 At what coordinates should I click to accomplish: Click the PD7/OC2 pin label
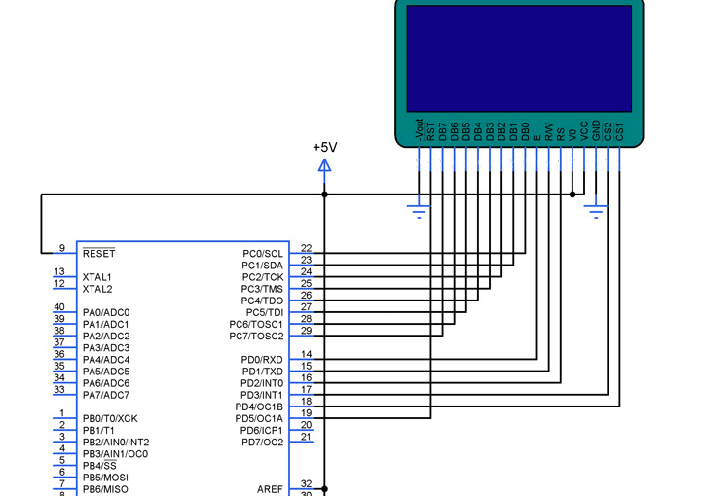click(x=263, y=443)
